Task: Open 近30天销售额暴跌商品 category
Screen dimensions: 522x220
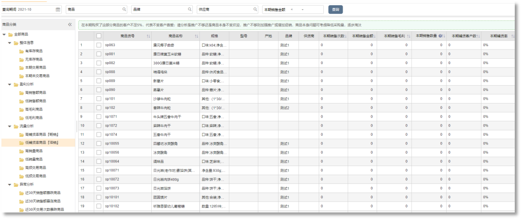Action: (x=43, y=193)
